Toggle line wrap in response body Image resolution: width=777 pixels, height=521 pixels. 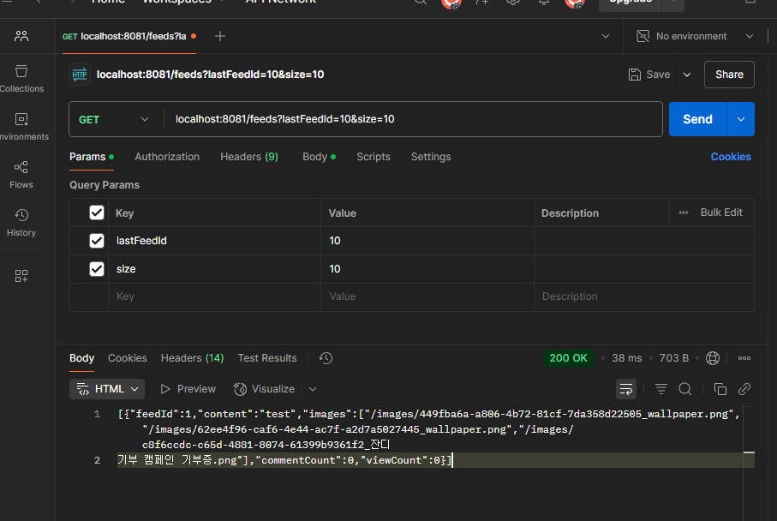[x=626, y=389]
